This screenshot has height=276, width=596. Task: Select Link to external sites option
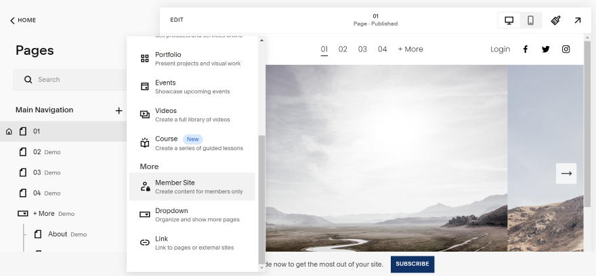(192, 243)
